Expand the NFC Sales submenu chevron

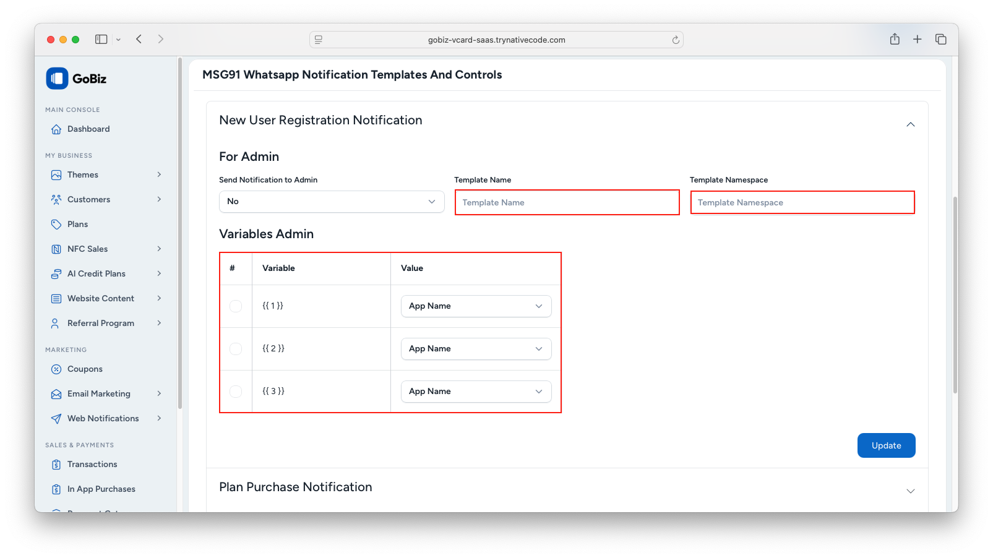point(159,249)
